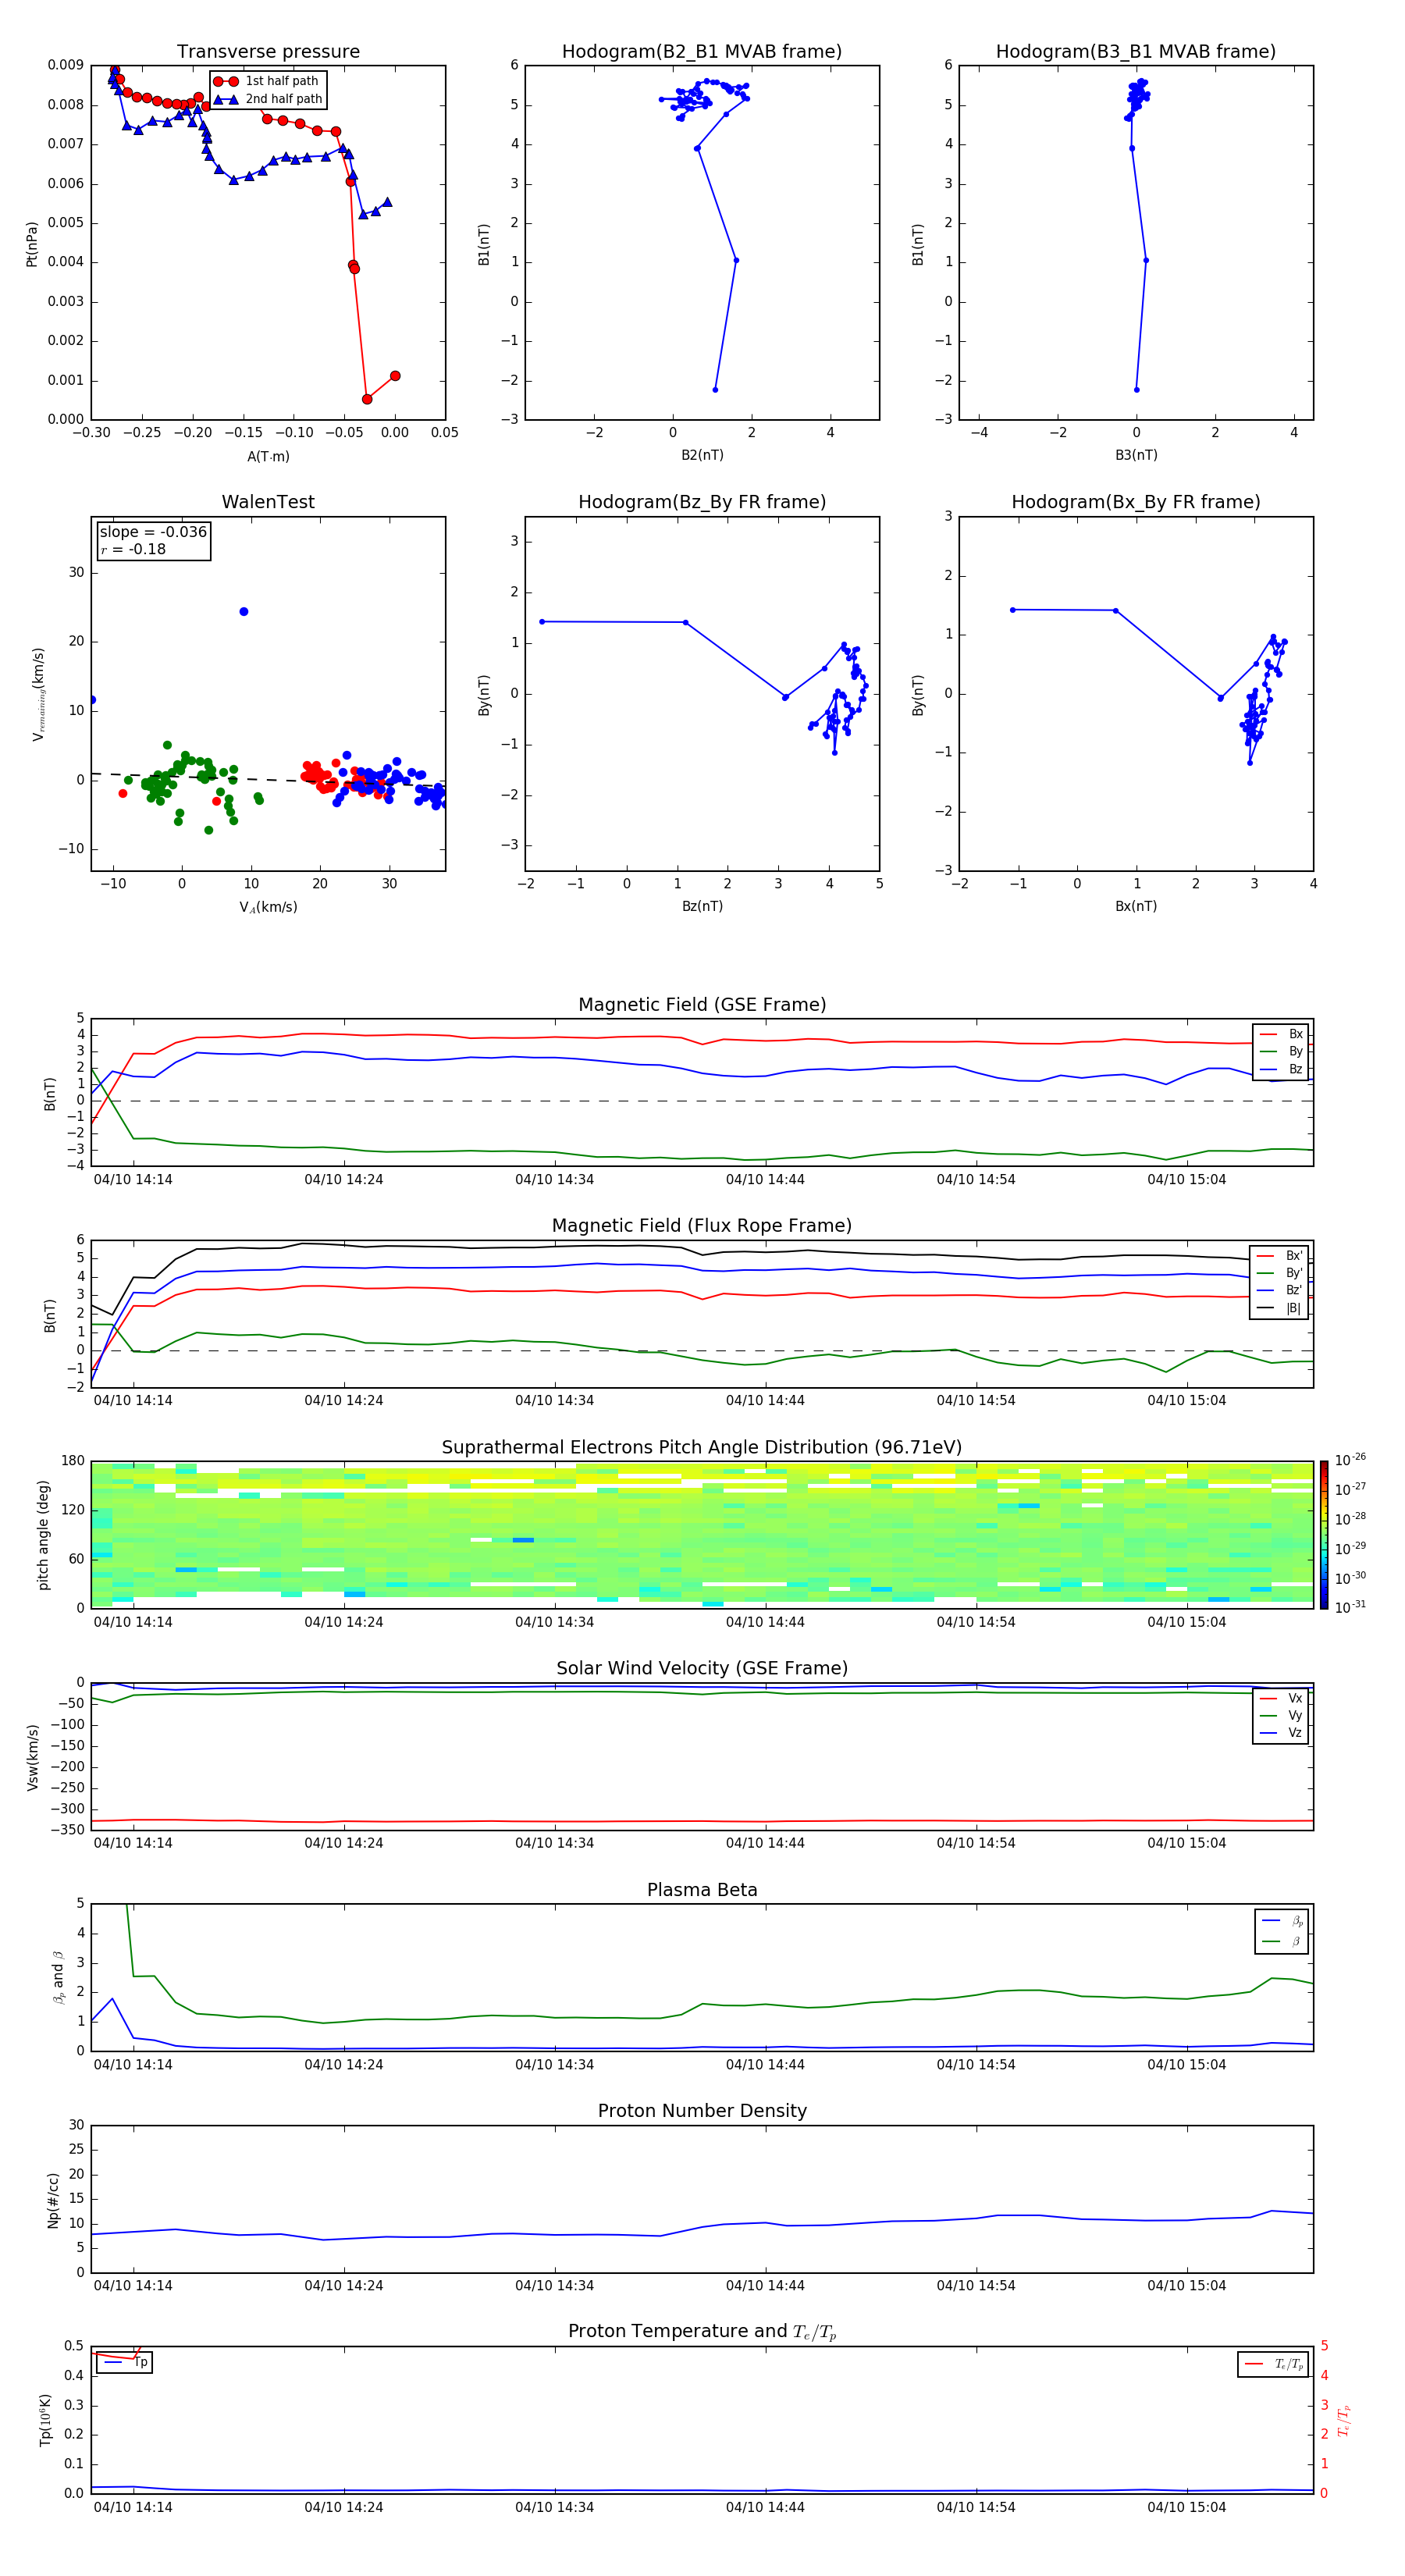Image resolution: width=1405 pixels, height=2576 pixels.
Task: Click the 'Bz(nT)' x-axis label
Action: coord(702,906)
